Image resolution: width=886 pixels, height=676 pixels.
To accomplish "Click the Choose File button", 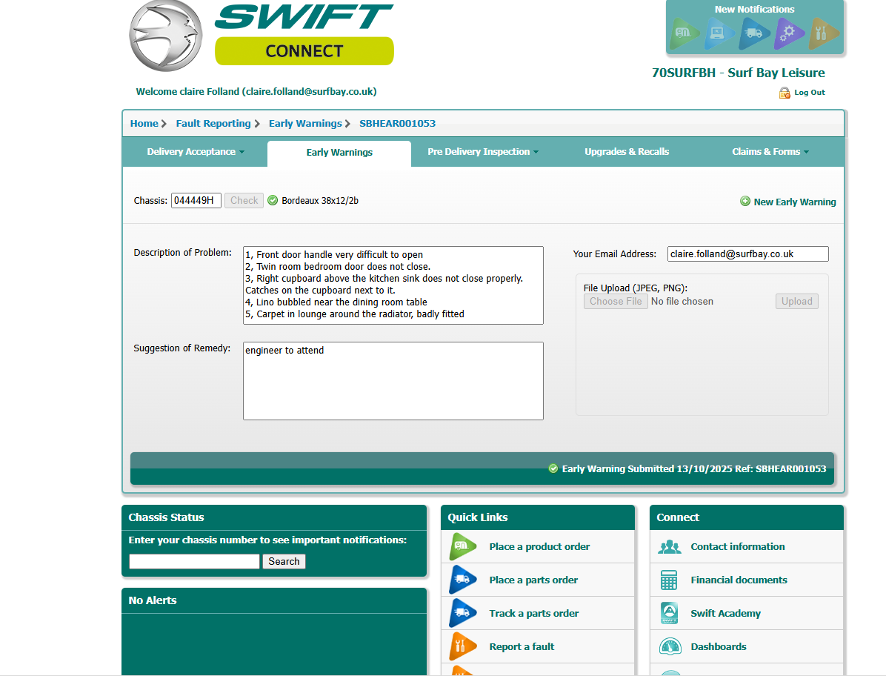I will point(616,301).
